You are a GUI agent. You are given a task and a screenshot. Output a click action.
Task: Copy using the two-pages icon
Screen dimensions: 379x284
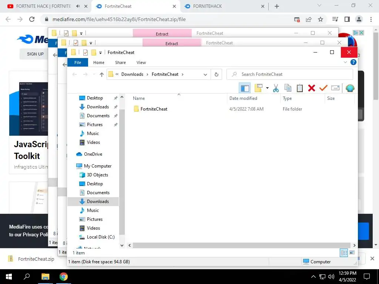288,88
